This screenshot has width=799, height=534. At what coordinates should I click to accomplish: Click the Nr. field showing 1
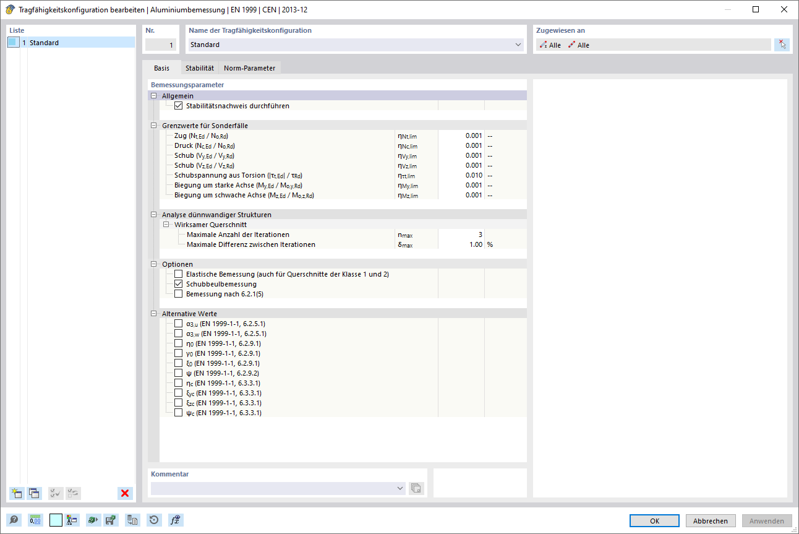161,45
